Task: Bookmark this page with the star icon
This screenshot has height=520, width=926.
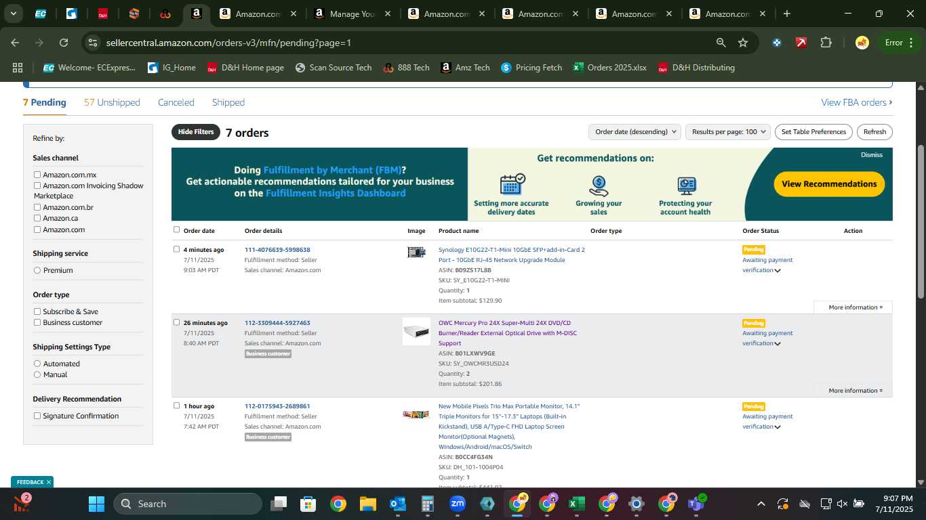Action: point(743,43)
